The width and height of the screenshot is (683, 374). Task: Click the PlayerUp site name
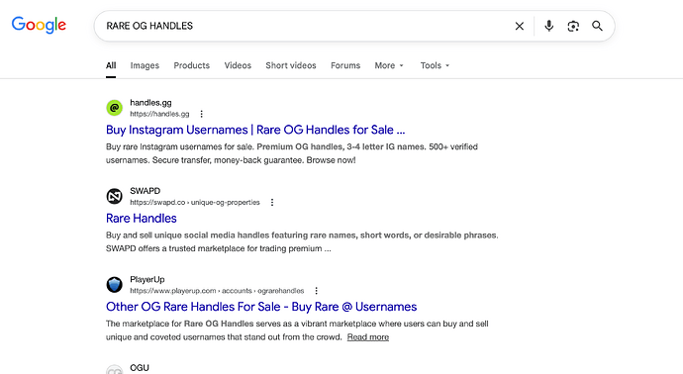(x=147, y=280)
